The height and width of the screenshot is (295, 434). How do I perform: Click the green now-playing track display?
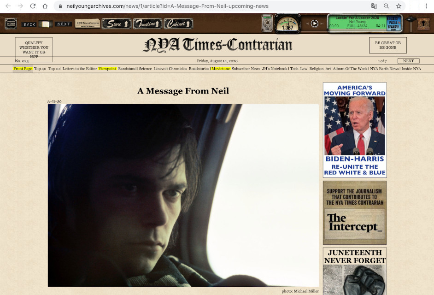coord(357,23)
